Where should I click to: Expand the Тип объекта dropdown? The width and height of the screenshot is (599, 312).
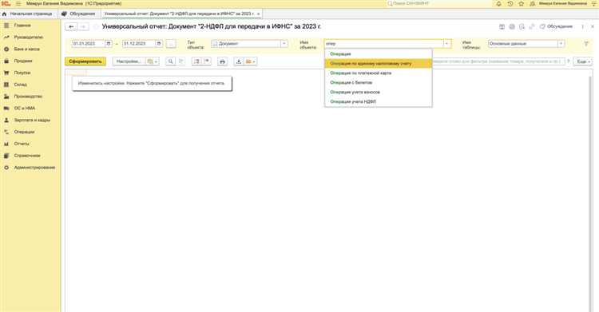click(x=284, y=44)
